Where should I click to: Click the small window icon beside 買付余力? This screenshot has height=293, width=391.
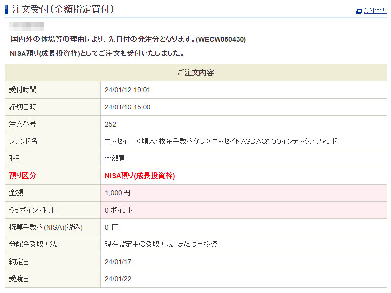pos(359,11)
